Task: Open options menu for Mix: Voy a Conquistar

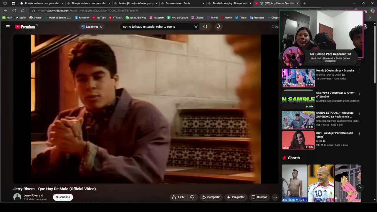Action: [359, 93]
